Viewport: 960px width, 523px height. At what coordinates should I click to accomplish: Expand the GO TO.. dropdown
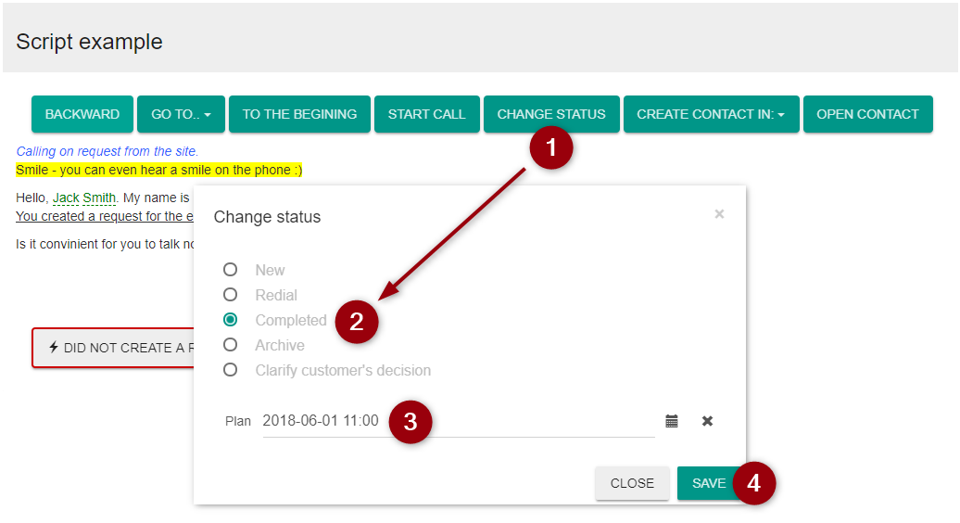(x=181, y=114)
